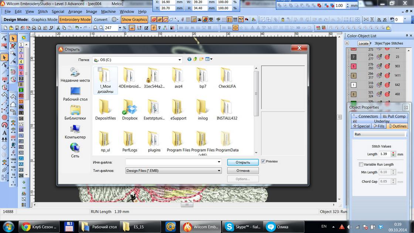Open the file type dropdown (Design Files)
This screenshot has width=414, height=233.
pyautogui.click(x=219, y=170)
